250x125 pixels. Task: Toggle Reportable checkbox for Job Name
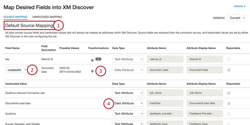[x=229, y=93]
